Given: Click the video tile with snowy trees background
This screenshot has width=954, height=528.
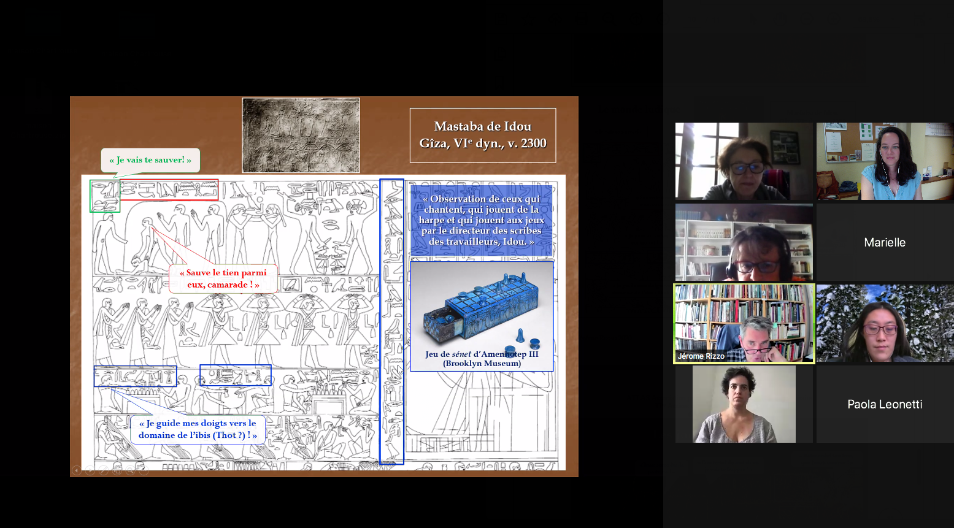Looking at the screenshot, I should tap(884, 323).
